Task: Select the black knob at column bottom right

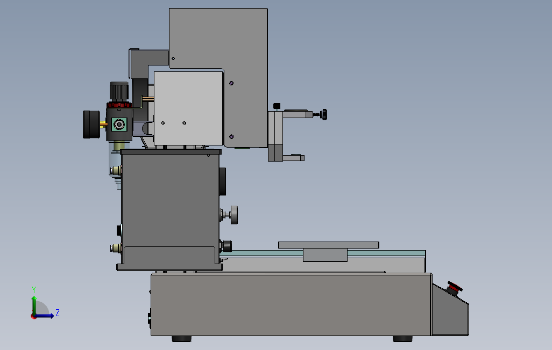Action: [227, 246]
